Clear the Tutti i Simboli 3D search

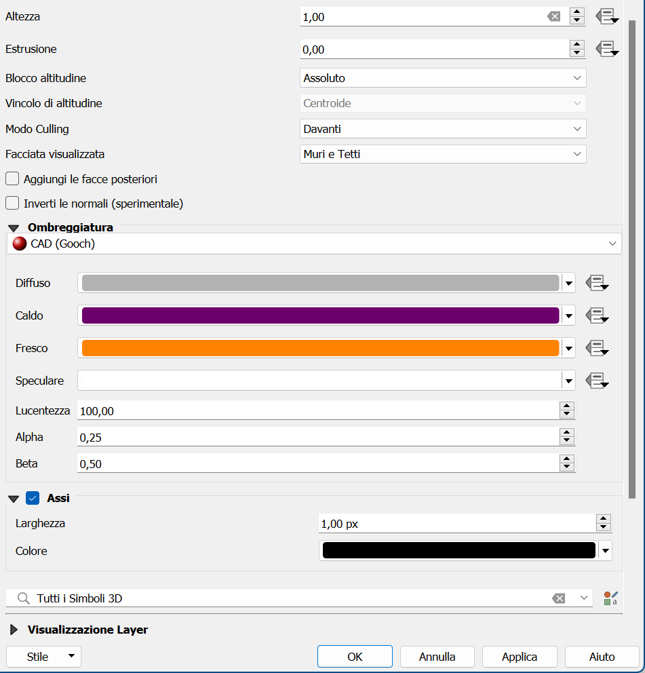pos(558,598)
